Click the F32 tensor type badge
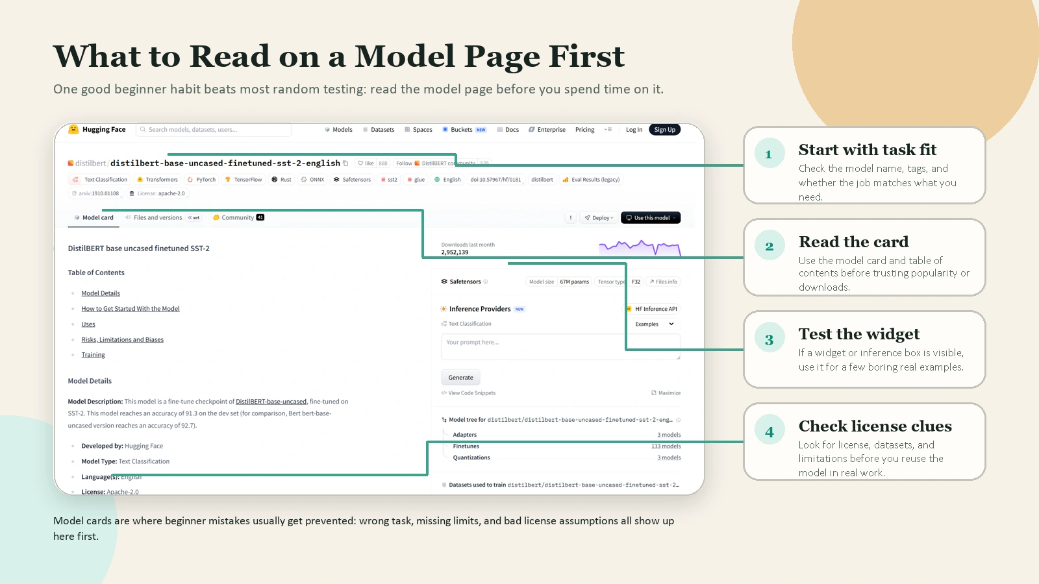 [x=636, y=282]
